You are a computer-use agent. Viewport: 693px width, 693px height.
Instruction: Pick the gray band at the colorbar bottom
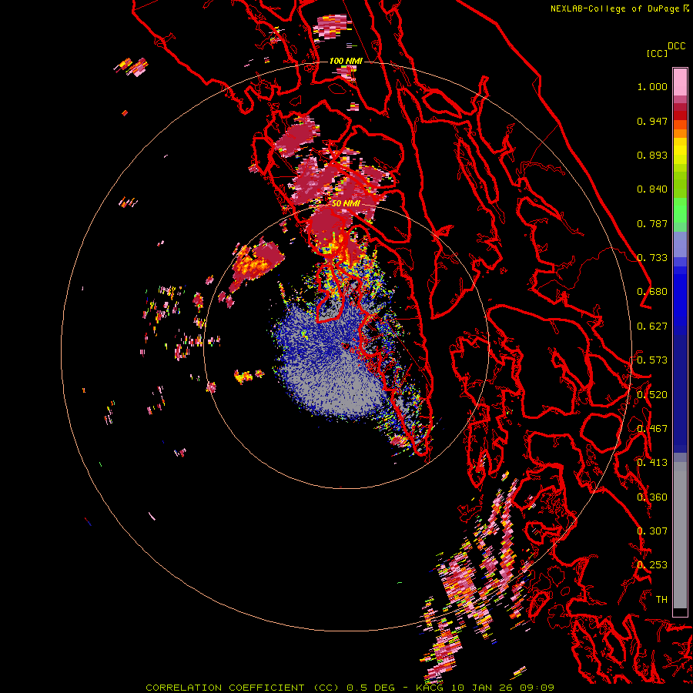pos(680,535)
